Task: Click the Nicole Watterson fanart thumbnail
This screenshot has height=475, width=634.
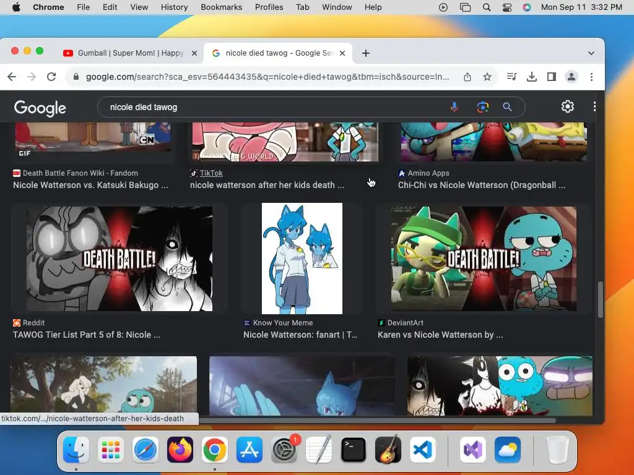Action: tap(302, 259)
